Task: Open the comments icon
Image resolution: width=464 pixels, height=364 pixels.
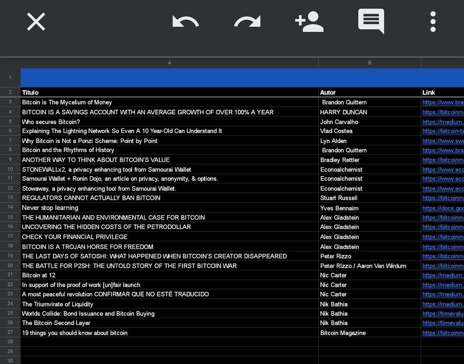Action: click(371, 21)
